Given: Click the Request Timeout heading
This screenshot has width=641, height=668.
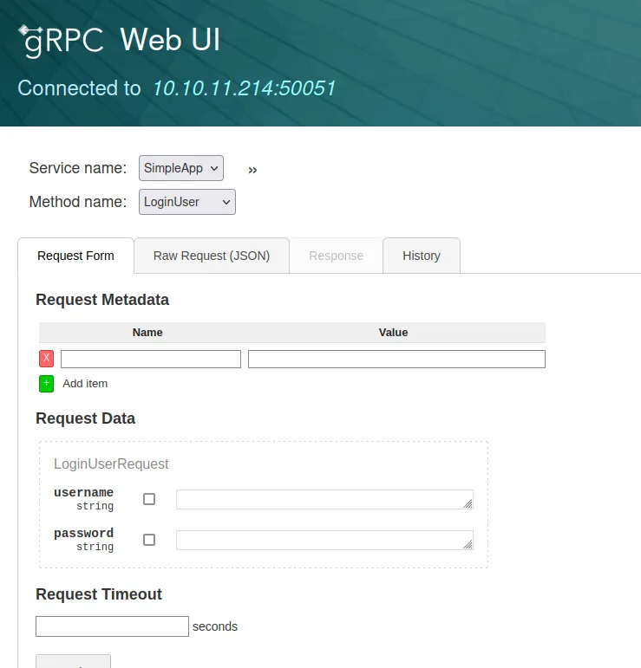Looking at the screenshot, I should tap(99, 594).
